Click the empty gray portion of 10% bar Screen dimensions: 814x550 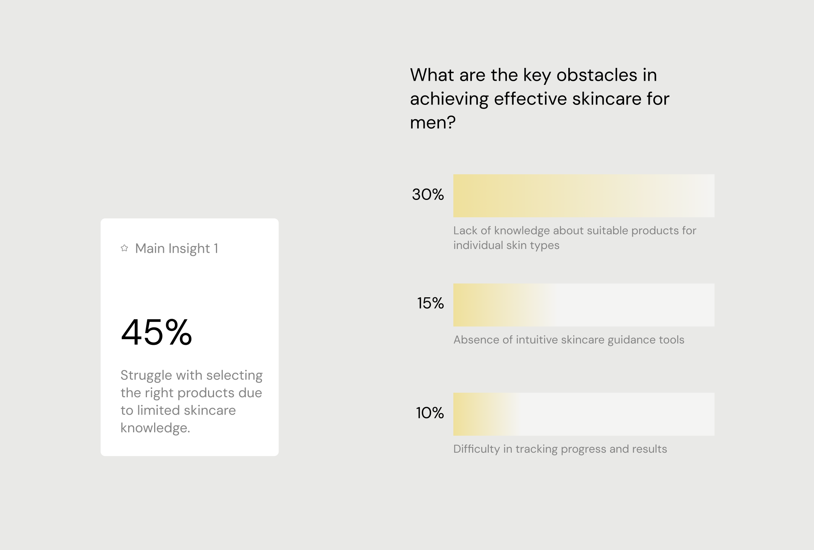[x=618, y=414]
